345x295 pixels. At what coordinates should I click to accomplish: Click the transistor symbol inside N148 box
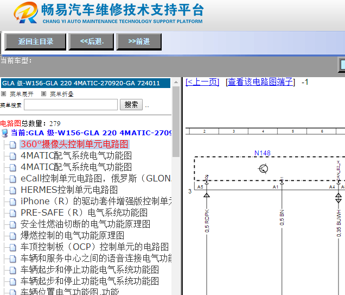(x=263, y=169)
